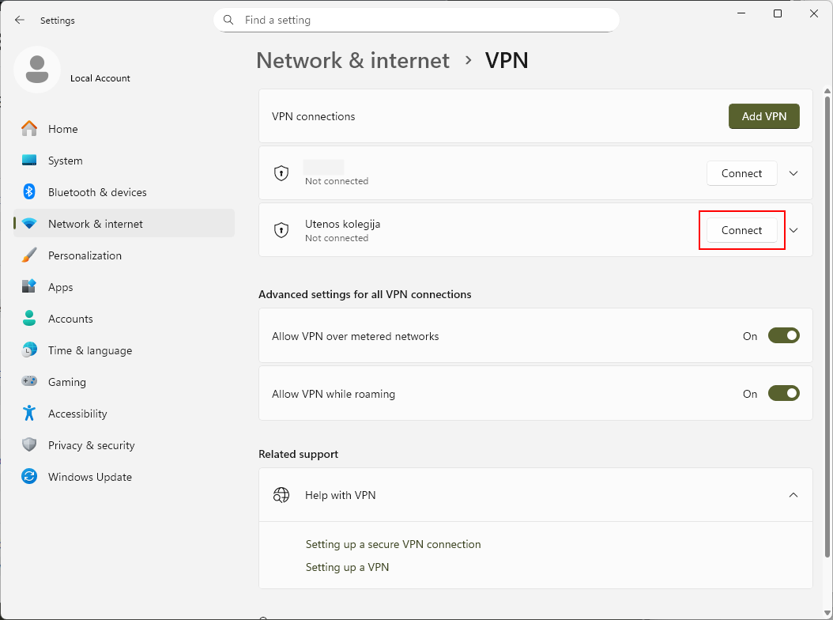The height and width of the screenshot is (620, 833).
Task: Collapse the Help with VPN section
Action: coord(793,495)
